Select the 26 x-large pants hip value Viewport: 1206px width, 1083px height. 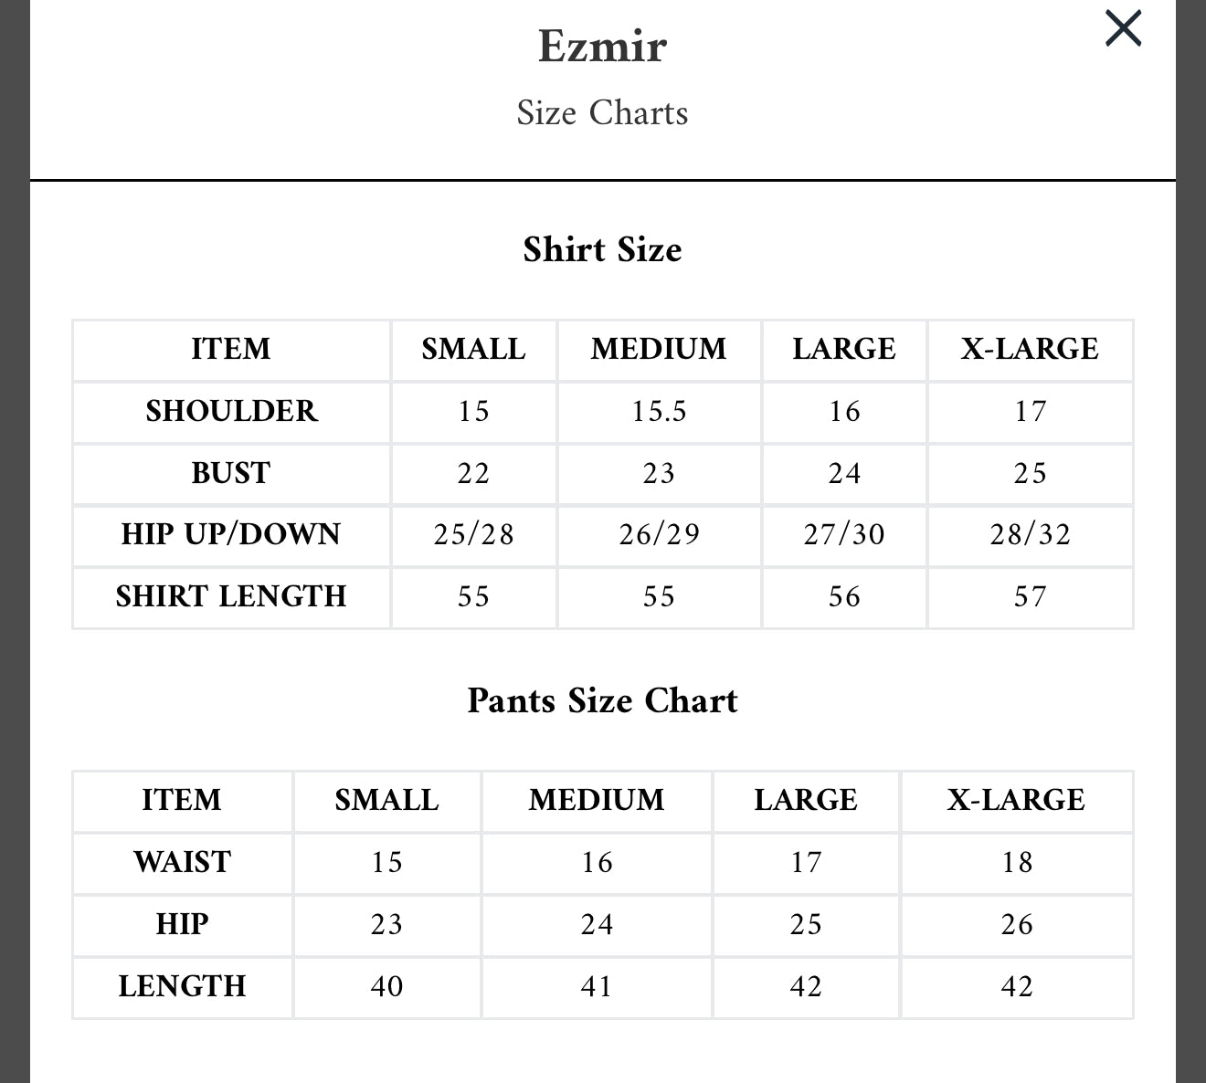pos(1016,924)
